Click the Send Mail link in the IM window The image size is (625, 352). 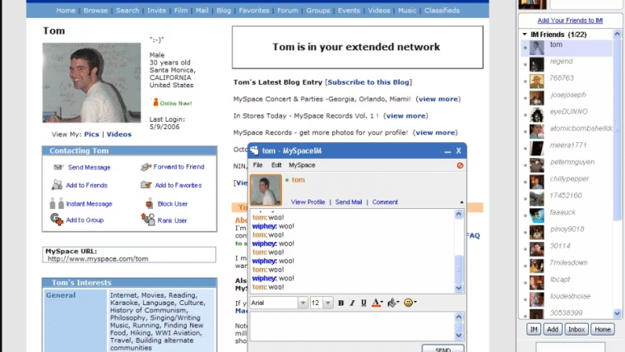tap(349, 202)
